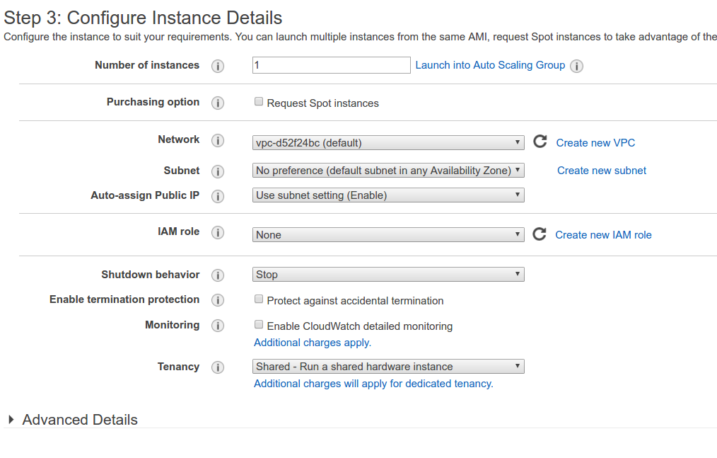Open the Tenancy dropdown

point(388,367)
